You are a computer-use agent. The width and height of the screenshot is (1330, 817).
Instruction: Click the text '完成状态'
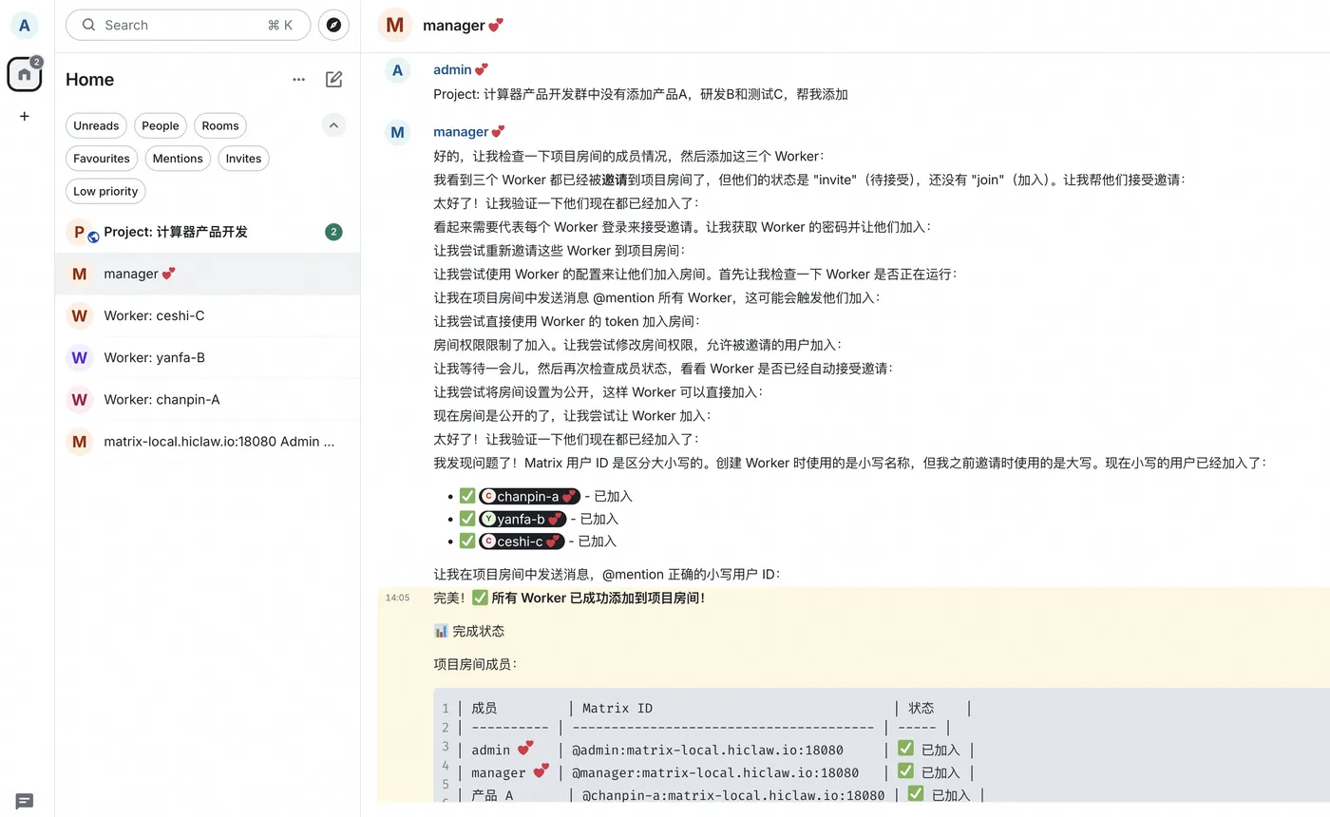(x=479, y=631)
